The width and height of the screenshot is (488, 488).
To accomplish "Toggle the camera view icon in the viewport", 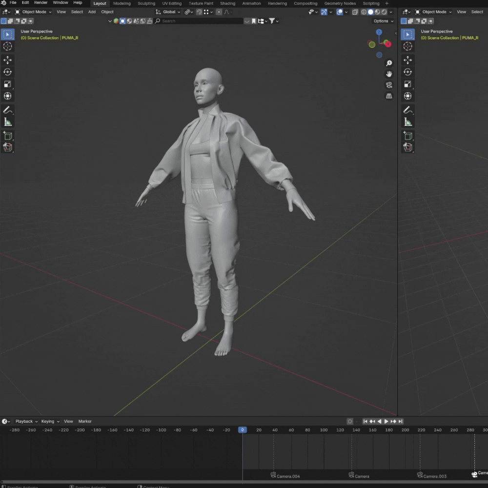I will point(389,85).
